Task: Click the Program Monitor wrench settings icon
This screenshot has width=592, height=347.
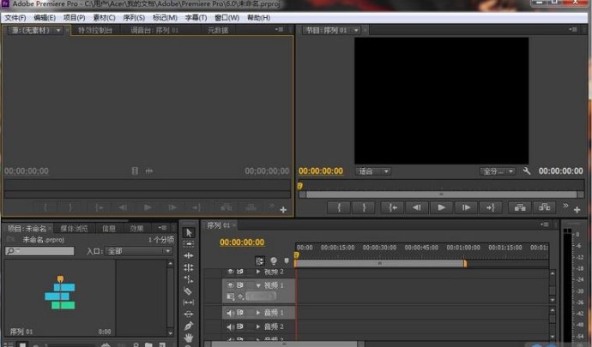Action: point(526,171)
